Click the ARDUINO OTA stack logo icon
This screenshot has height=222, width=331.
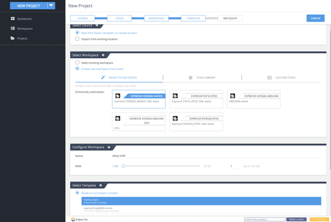[x=118, y=119]
